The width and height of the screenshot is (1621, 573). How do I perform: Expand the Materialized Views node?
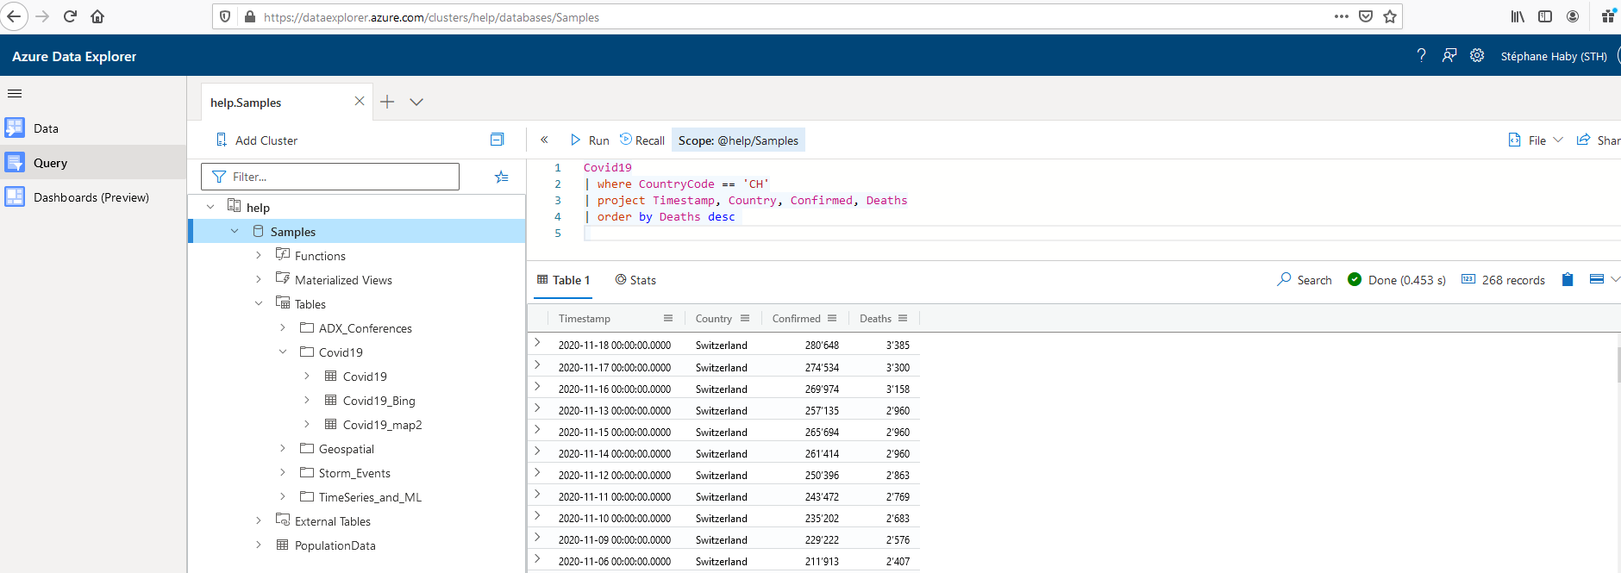pyautogui.click(x=259, y=279)
